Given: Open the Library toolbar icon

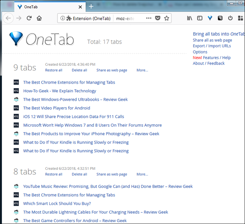Looking at the screenshot, I should pyautogui.click(x=189, y=18).
